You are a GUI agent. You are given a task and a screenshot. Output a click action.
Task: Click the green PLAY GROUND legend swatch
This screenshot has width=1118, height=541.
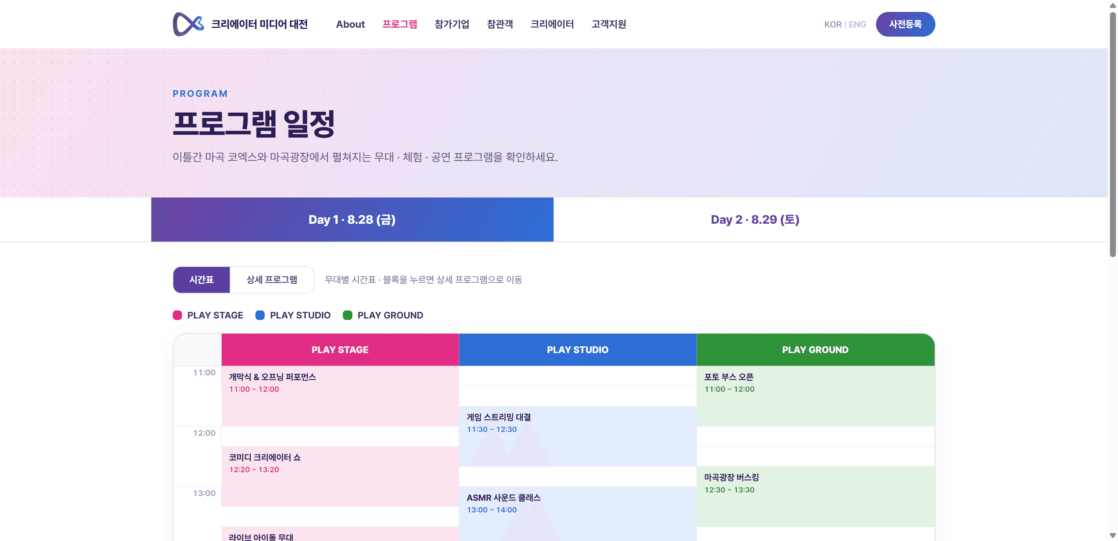coord(347,315)
